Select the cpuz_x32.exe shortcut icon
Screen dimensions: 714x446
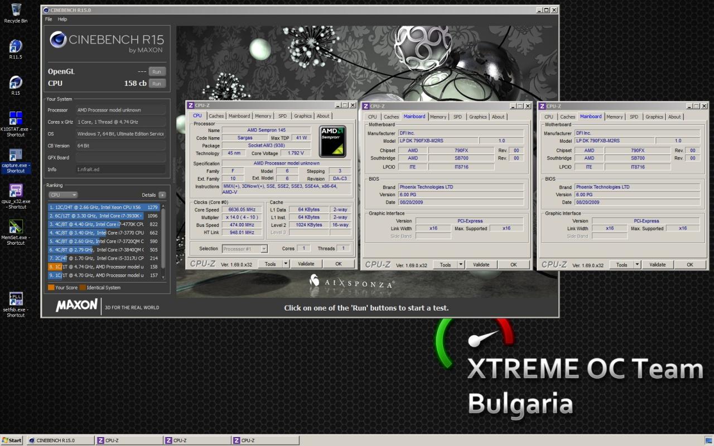16,196
